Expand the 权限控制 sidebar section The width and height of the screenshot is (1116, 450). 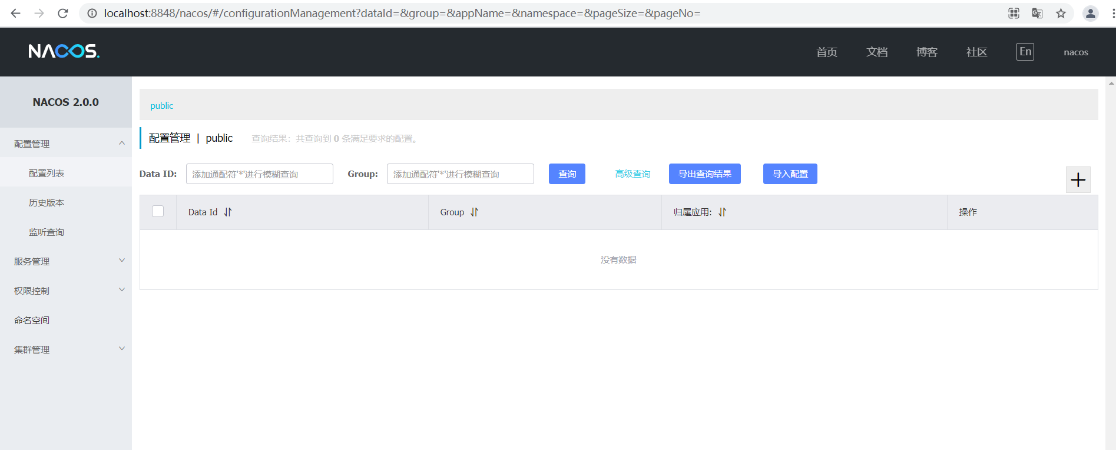pos(66,291)
